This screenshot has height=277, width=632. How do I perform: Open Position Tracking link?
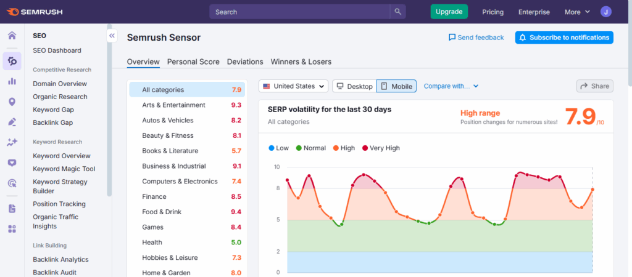pos(59,204)
